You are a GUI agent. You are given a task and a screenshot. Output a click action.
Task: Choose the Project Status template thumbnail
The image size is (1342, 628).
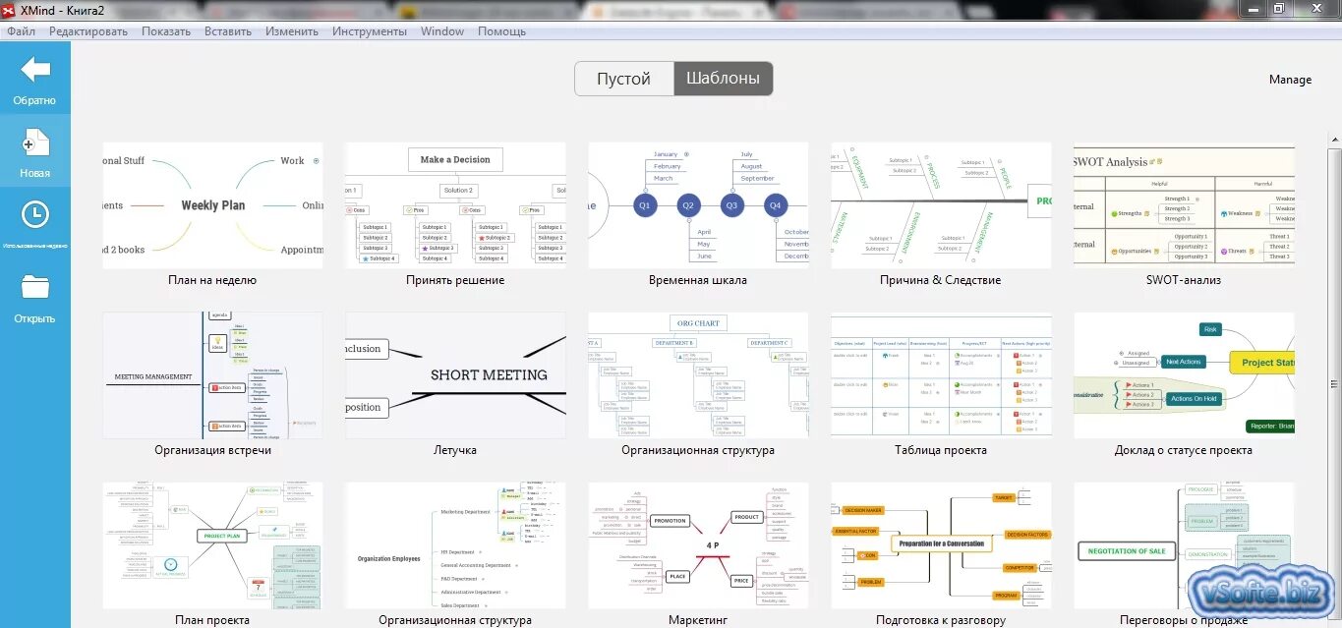[x=1184, y=375]
